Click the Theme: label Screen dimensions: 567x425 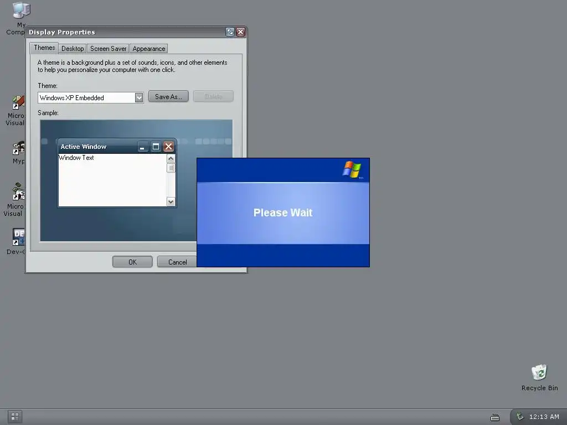click(x=48, y=86)
